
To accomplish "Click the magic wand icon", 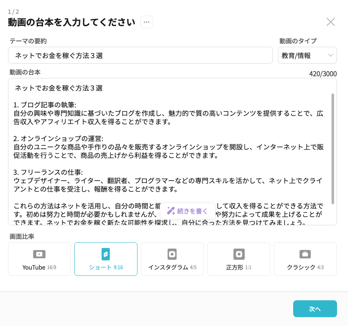I will pyautogui.click(x=171, y=211).
